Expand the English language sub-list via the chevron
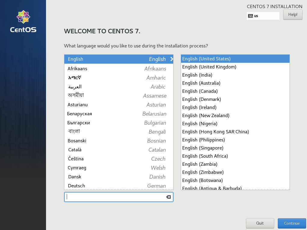307x230 pixels. click(x=171, y=59)
